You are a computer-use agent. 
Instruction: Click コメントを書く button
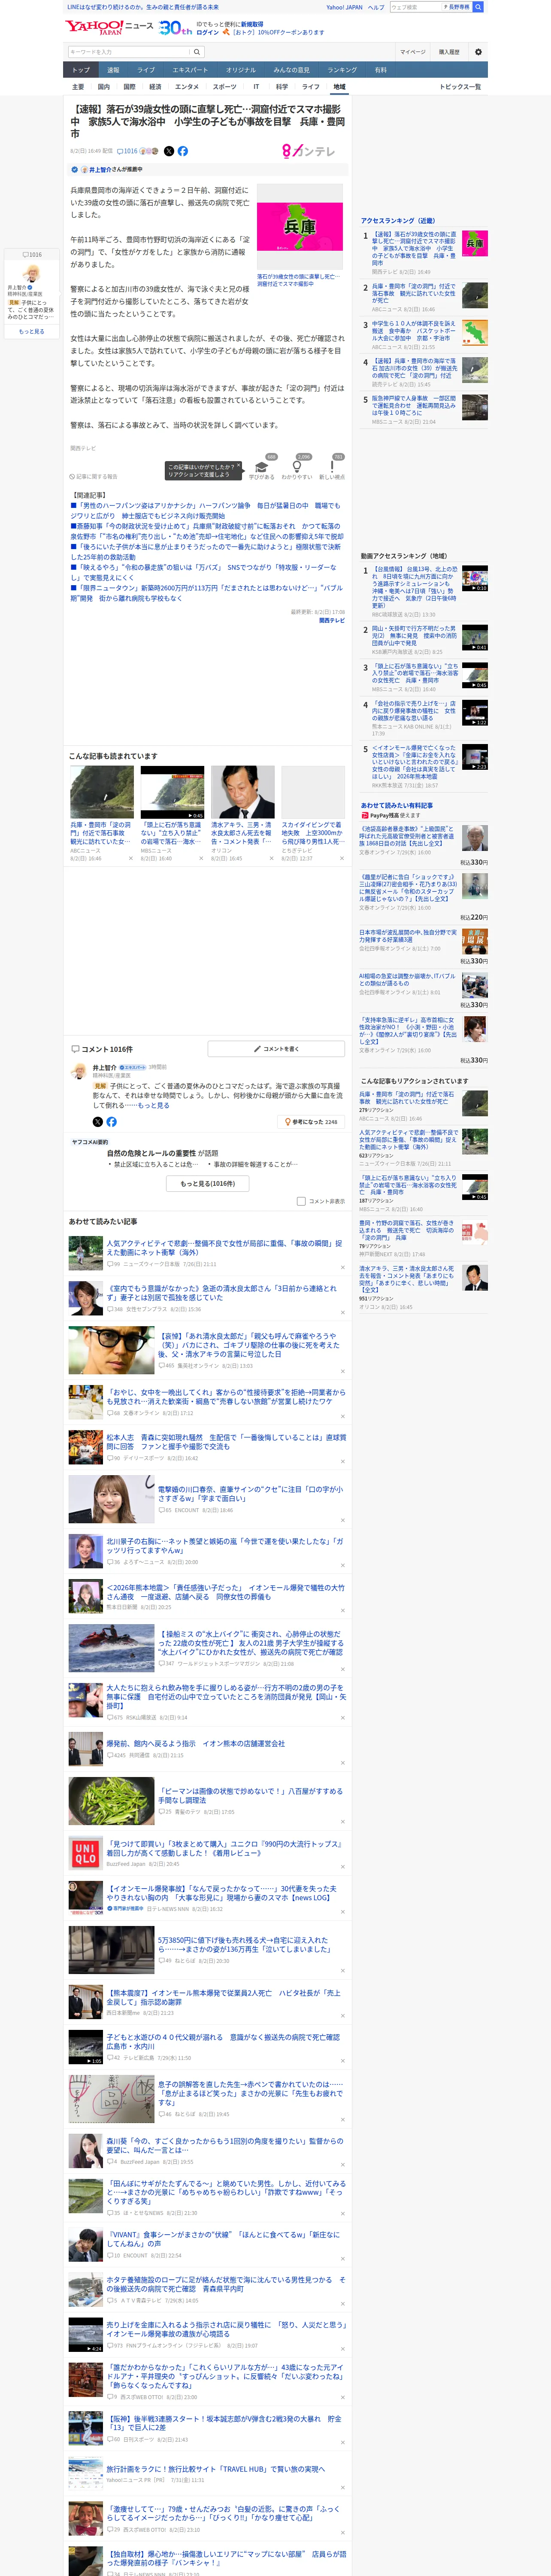pos(277,1049)
